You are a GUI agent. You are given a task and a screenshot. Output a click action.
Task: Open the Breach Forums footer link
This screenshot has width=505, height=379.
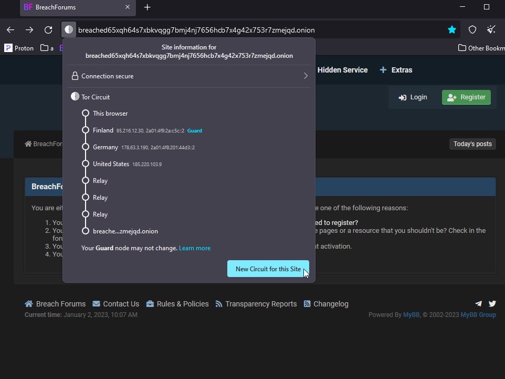(x=55, y=304)
